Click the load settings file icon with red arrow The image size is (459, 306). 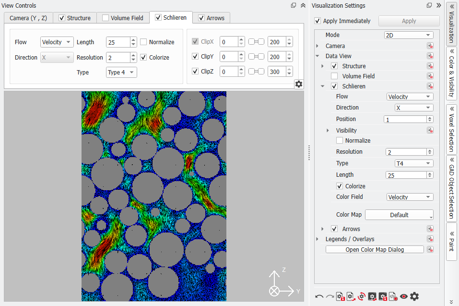351,296
